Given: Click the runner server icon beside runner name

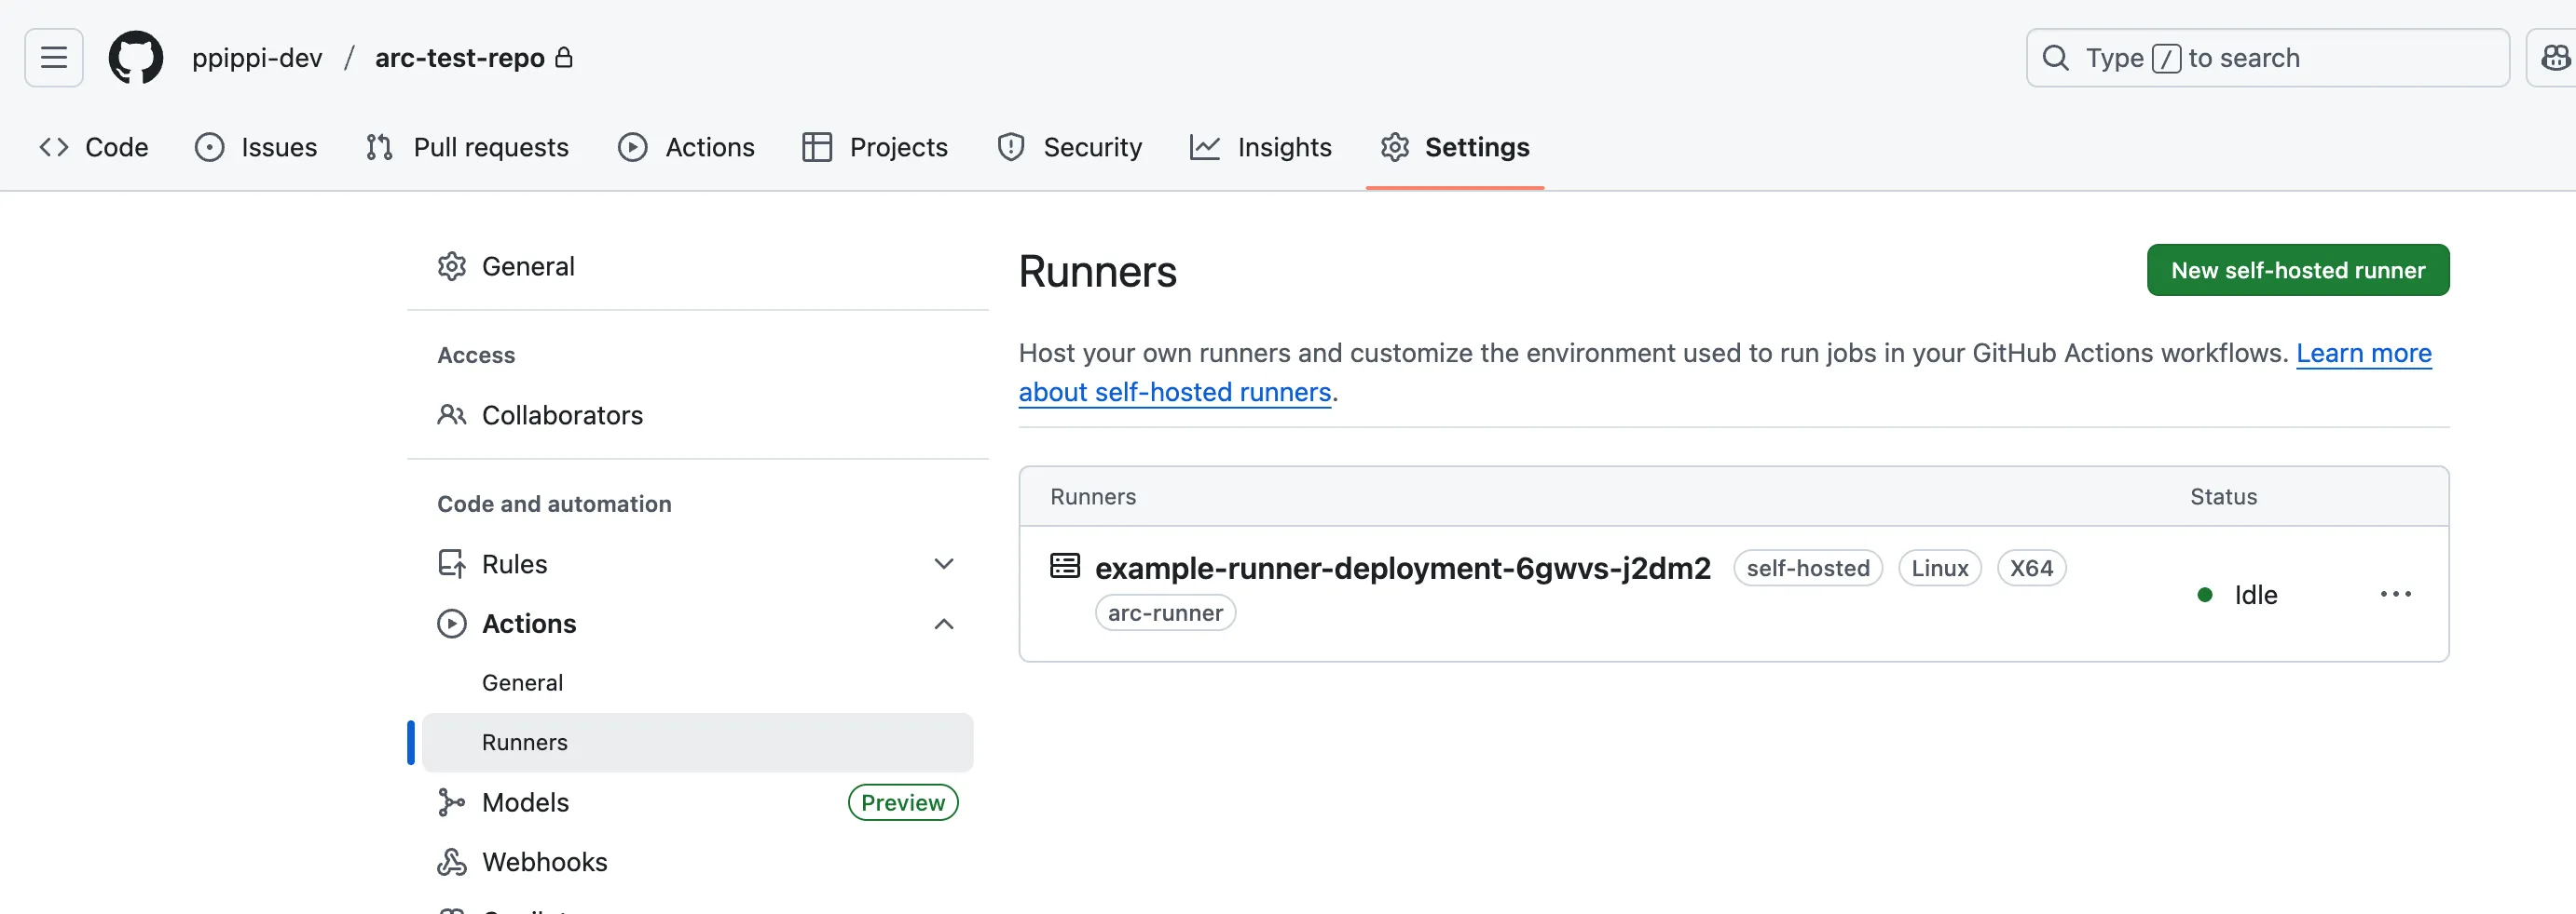Looking at the screenshot, I should coord(1064,567).
